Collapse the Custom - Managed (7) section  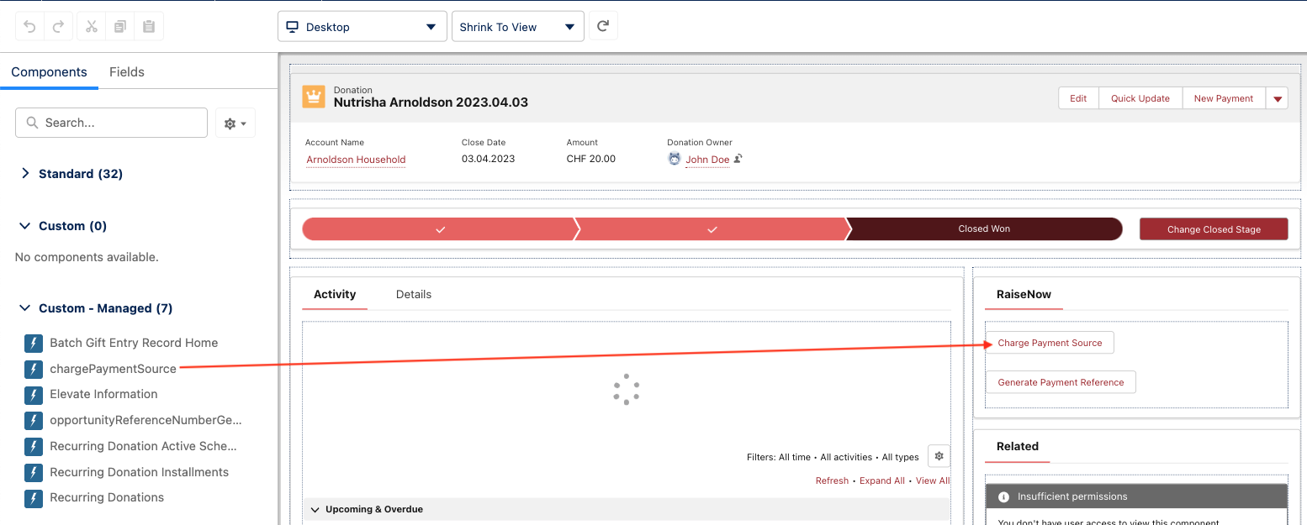25,308
